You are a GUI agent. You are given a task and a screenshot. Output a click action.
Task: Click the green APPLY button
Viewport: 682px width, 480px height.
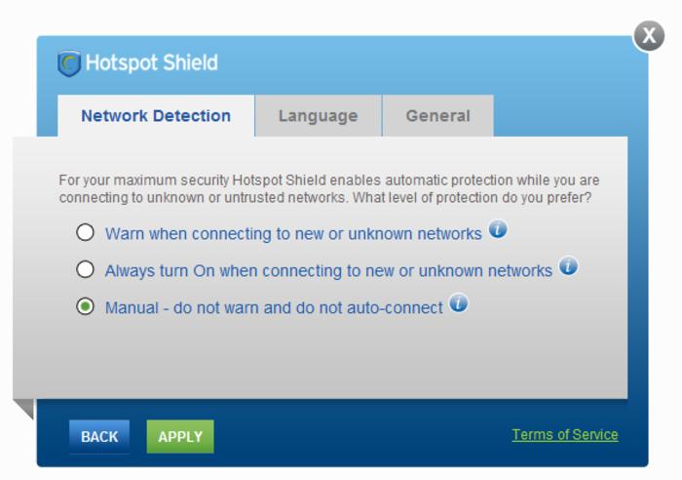pyautogui.click(x=180, y=436)
